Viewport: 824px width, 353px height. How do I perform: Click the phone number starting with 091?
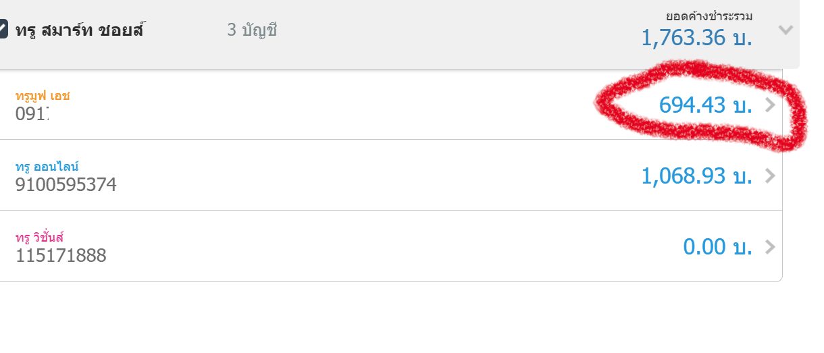point(32,113)
